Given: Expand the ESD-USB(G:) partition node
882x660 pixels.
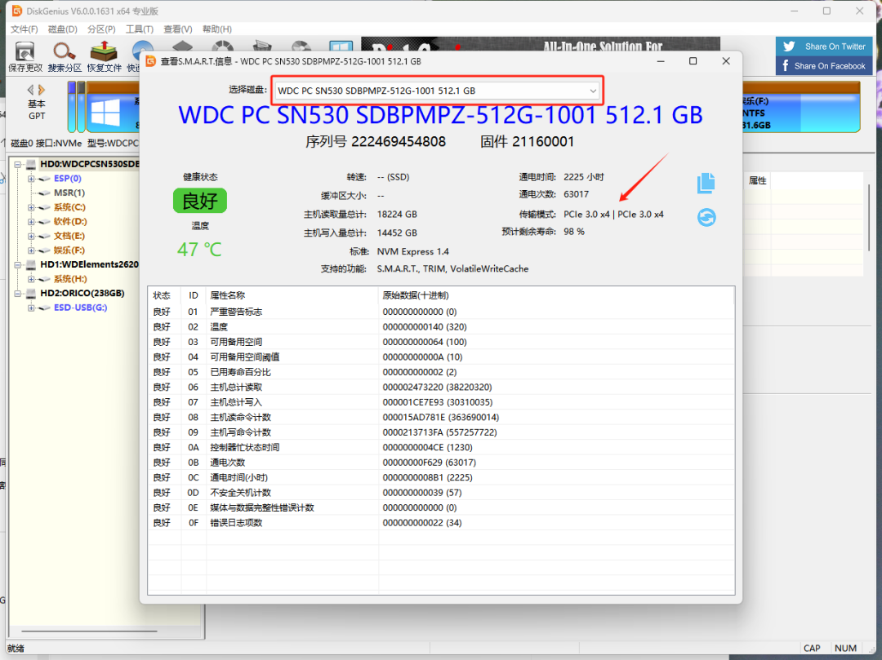Looking at the screenshot, I should 31,308.
